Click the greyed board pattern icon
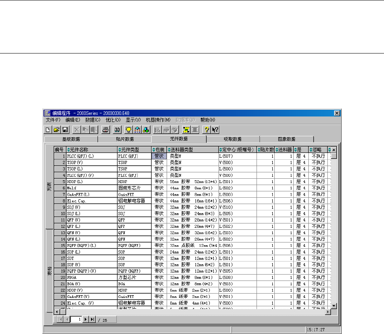The width and height of the screenshot is (384, 334). pos(158,130)
